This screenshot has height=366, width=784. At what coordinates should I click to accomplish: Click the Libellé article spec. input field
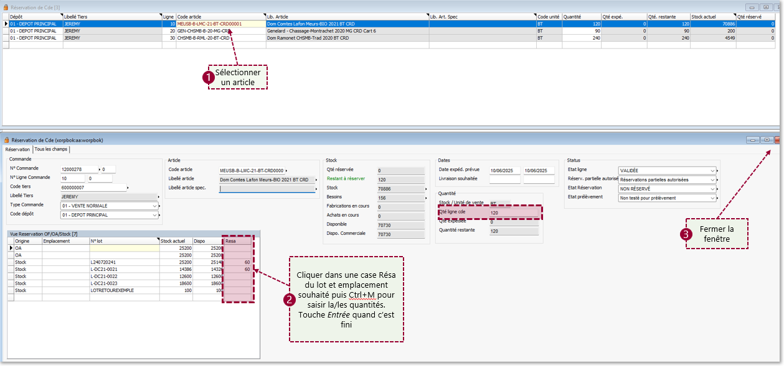(268, 189)
